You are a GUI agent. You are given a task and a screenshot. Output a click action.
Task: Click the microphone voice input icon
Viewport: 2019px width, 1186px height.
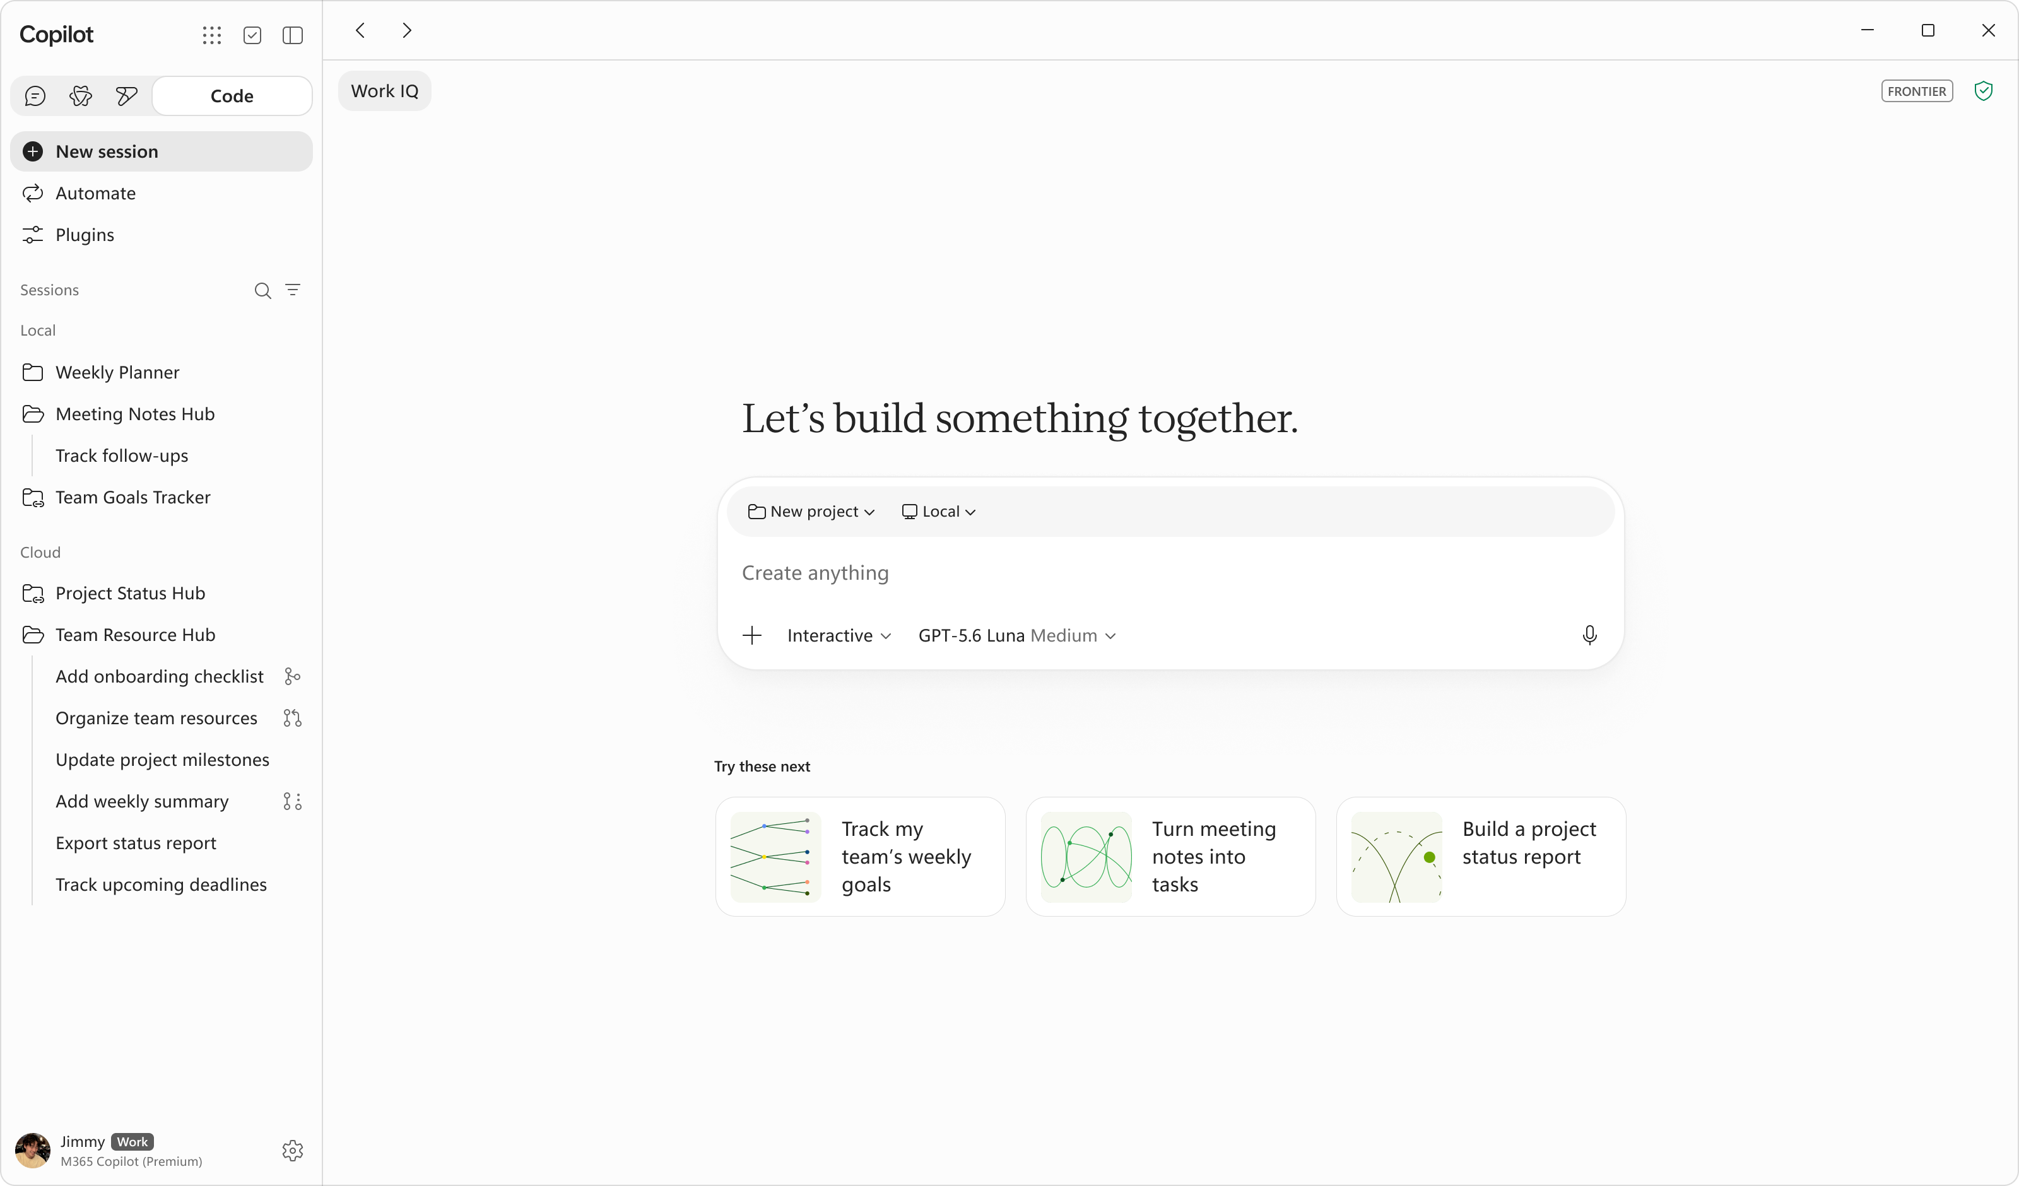point(1591,637)
